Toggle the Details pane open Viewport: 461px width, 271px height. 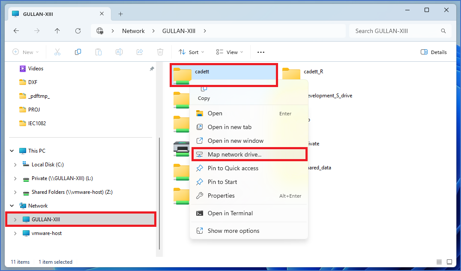pos(434,52)
